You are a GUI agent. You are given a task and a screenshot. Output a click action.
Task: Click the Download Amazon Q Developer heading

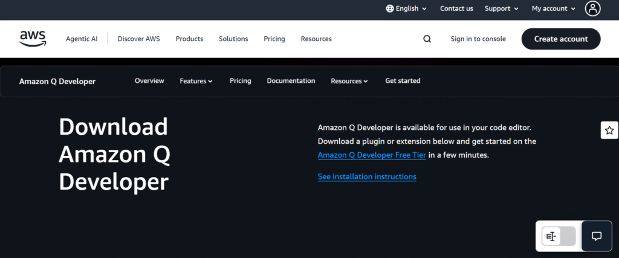tap(114, 154)
